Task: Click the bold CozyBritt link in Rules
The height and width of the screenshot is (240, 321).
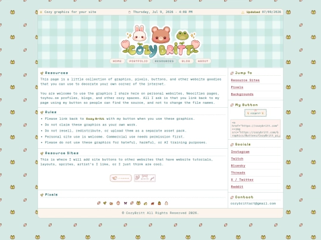Action: click(95, 119)
